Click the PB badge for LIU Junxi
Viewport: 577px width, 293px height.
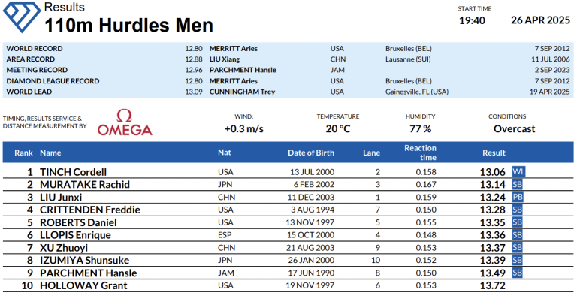518,197
